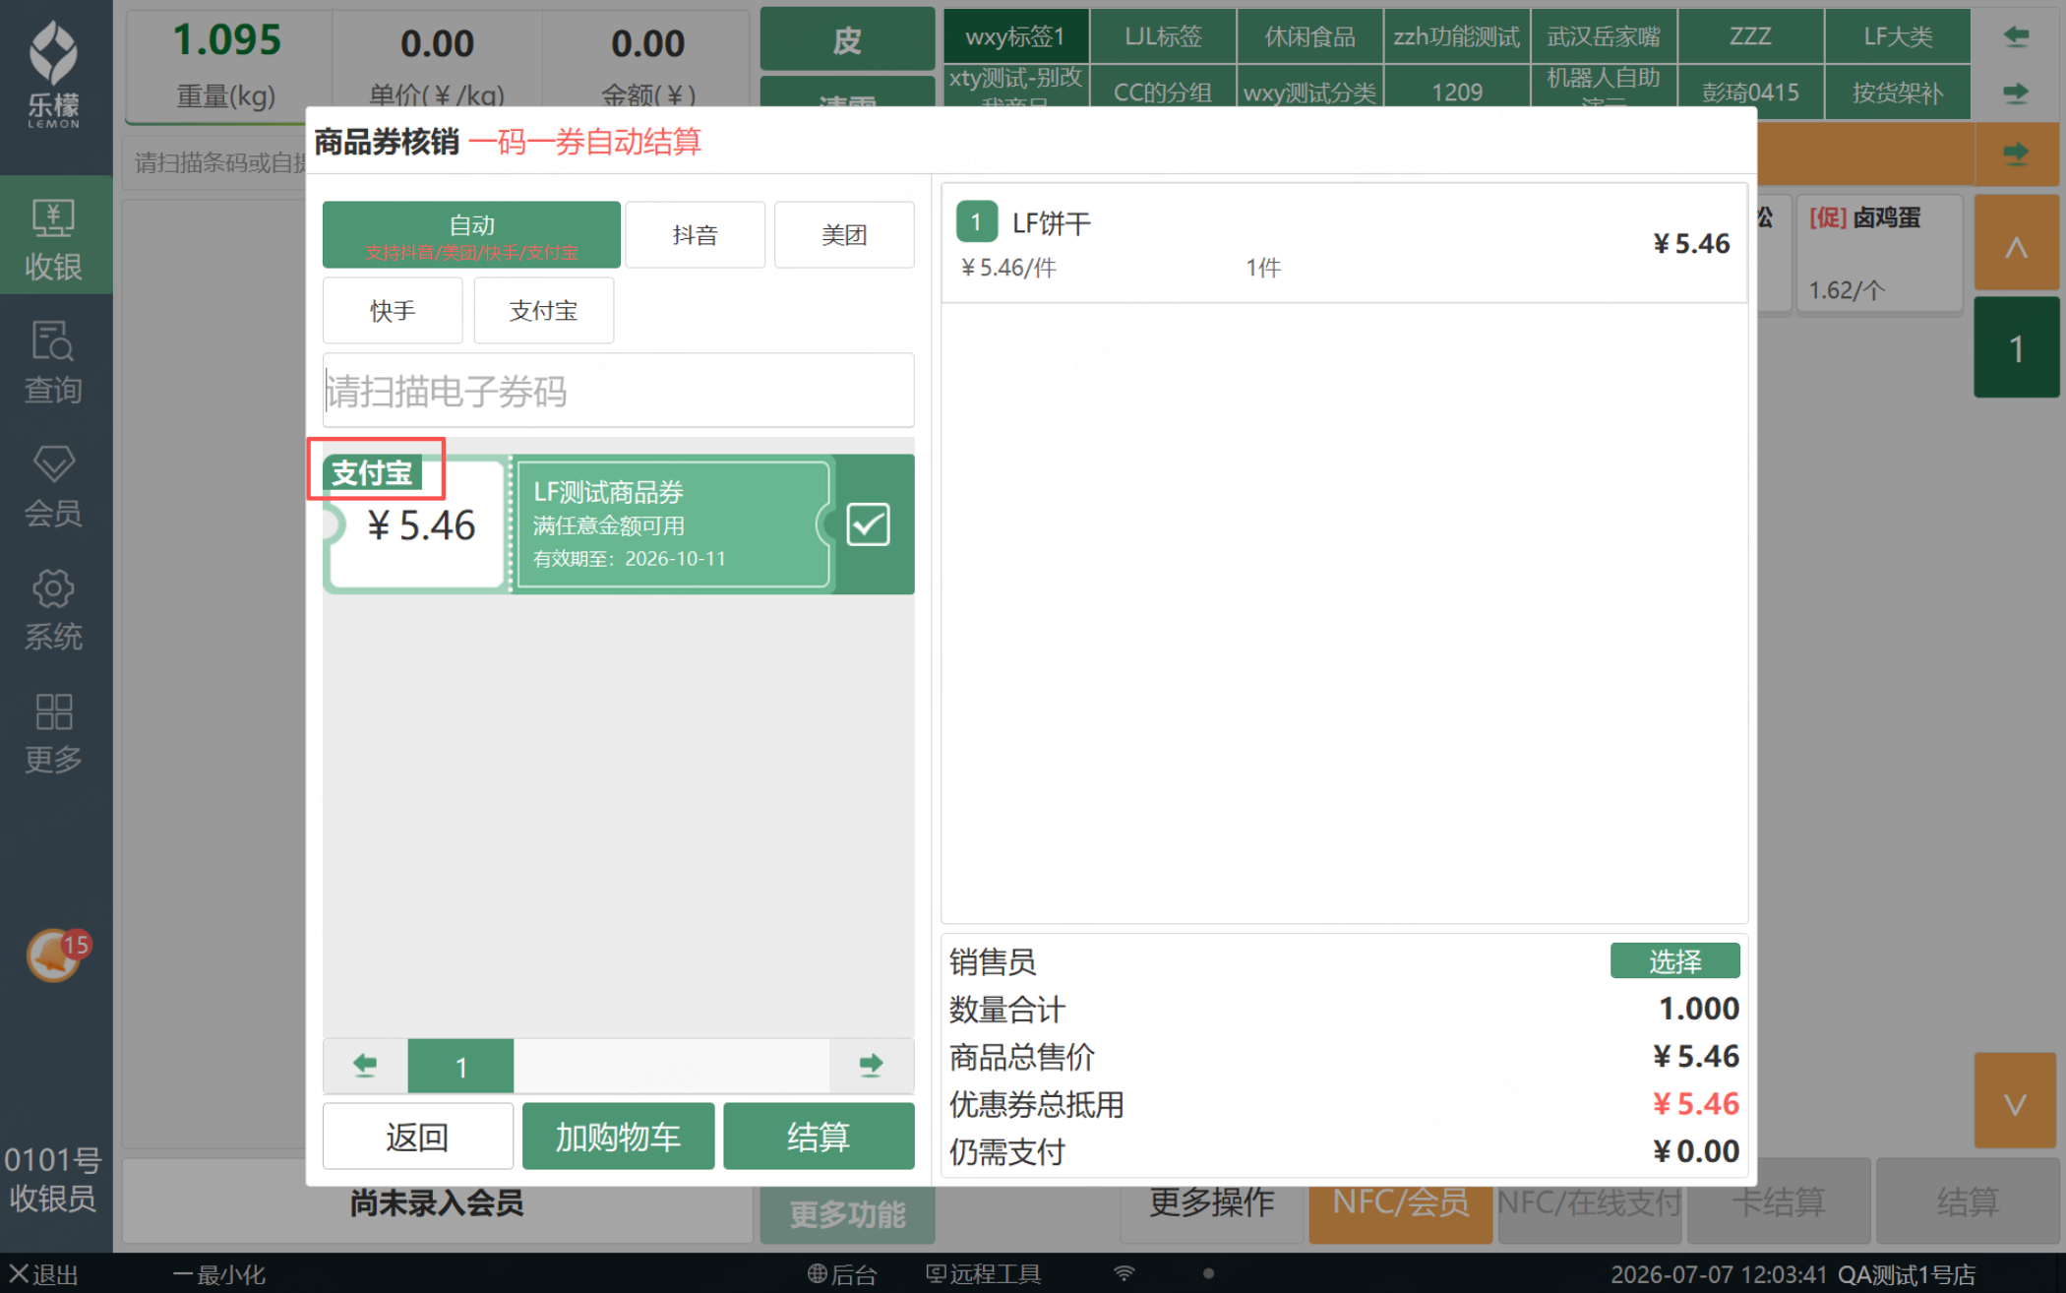This screenshot has width=2066, height=1293.
Task: Open the ZZZ category tab
Action: tap(1751, 36)
